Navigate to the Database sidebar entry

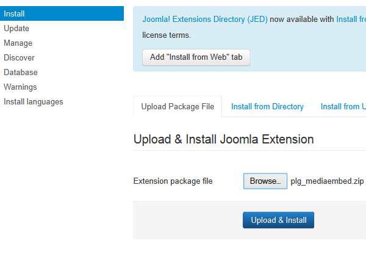pyautogui.click(x=21, y=72)
